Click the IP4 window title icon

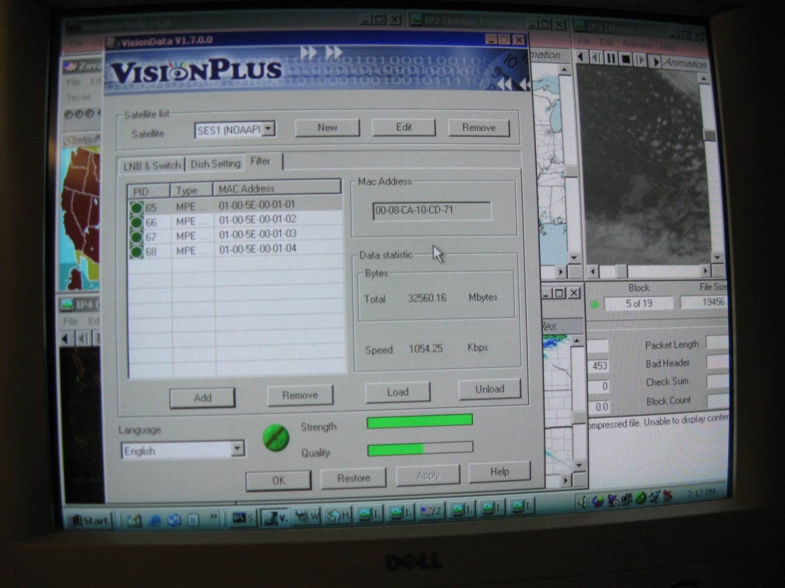point(66,304)
